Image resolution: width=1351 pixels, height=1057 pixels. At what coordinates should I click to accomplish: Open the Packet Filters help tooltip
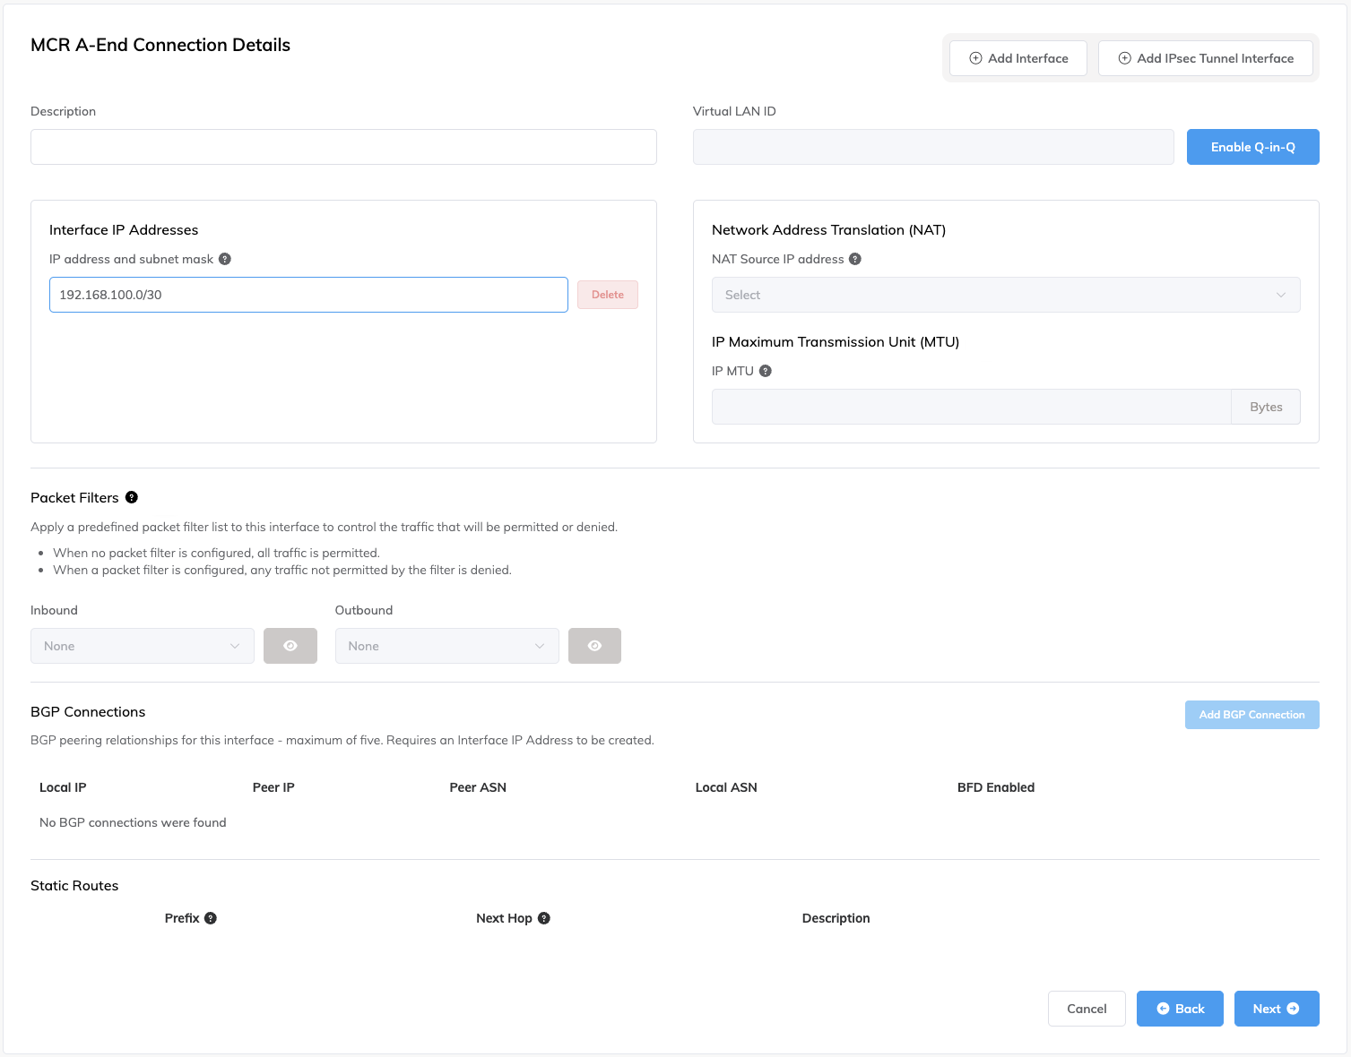132,497
